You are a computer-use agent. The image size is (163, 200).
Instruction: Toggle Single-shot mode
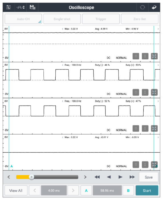point(62,19)
